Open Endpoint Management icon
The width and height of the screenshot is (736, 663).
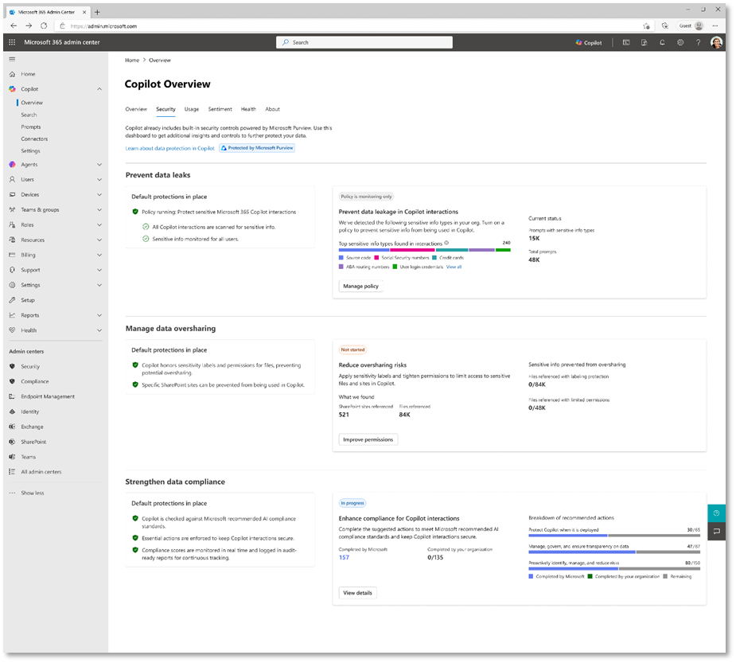(x=12, y=397)
